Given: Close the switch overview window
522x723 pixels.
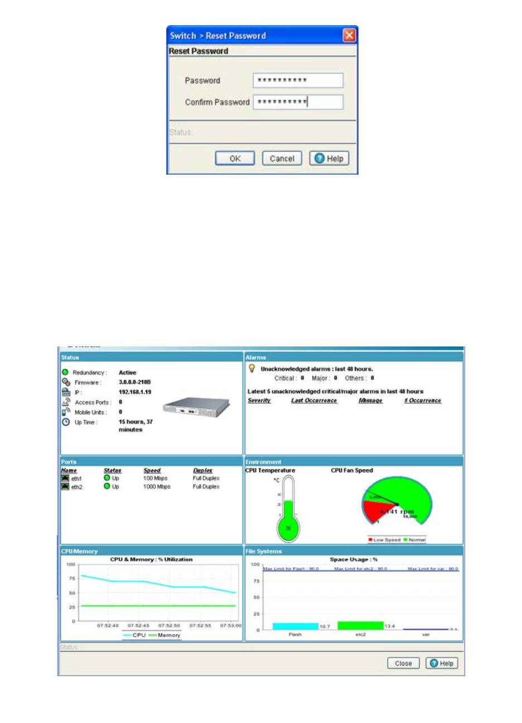Looking at the screenshot, I should [x=403, y=663].
